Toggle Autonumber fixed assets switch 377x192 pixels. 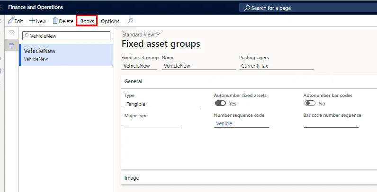pyautogui.click(x=220, y=104)
